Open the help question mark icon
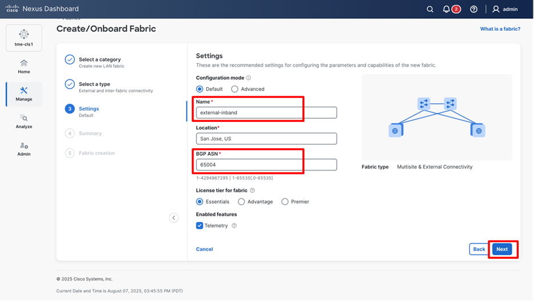 coord(474,9)
